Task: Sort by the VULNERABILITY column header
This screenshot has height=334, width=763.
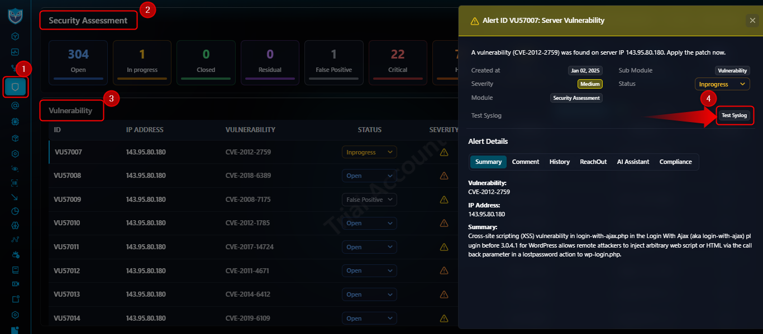Action: click(x=250, y=130)
